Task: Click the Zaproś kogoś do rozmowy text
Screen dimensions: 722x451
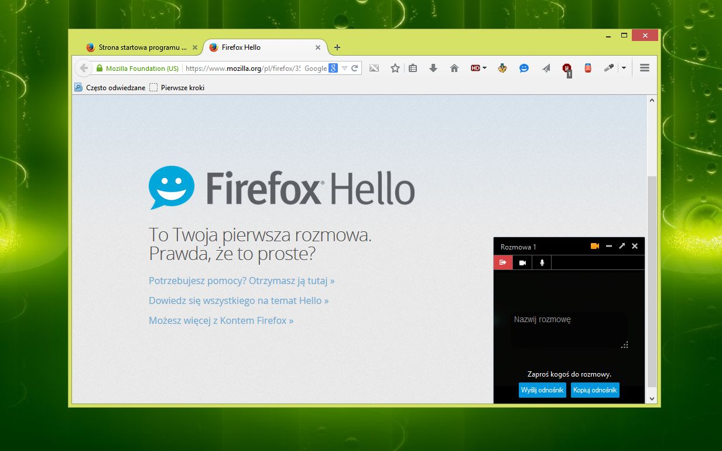Action: (569, 374)
